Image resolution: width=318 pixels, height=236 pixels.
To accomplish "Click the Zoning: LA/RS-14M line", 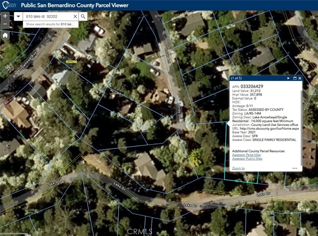I will [x=246, y=113].
